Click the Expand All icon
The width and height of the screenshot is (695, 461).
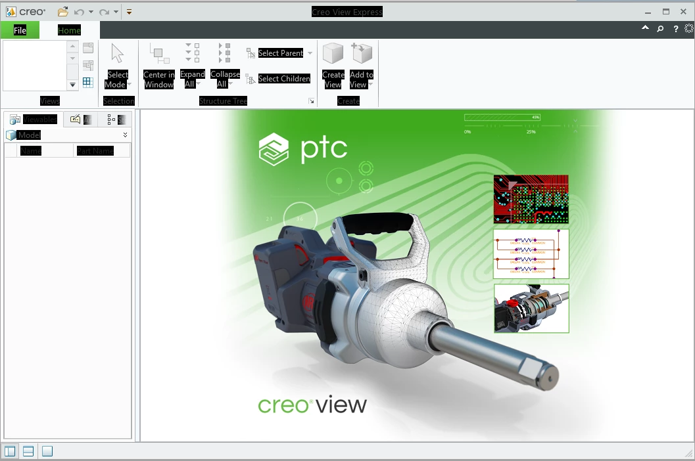pos(193,53)
